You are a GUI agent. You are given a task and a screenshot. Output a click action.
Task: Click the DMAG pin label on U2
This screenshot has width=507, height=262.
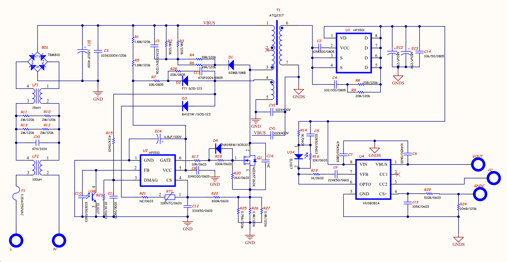151,180
